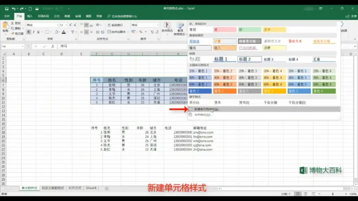
Task: Add a new sheet with plus icon
Action: pyautogui.click(x=106, y=189)
